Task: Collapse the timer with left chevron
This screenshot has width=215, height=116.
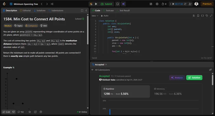Action: tap(170, 4)
